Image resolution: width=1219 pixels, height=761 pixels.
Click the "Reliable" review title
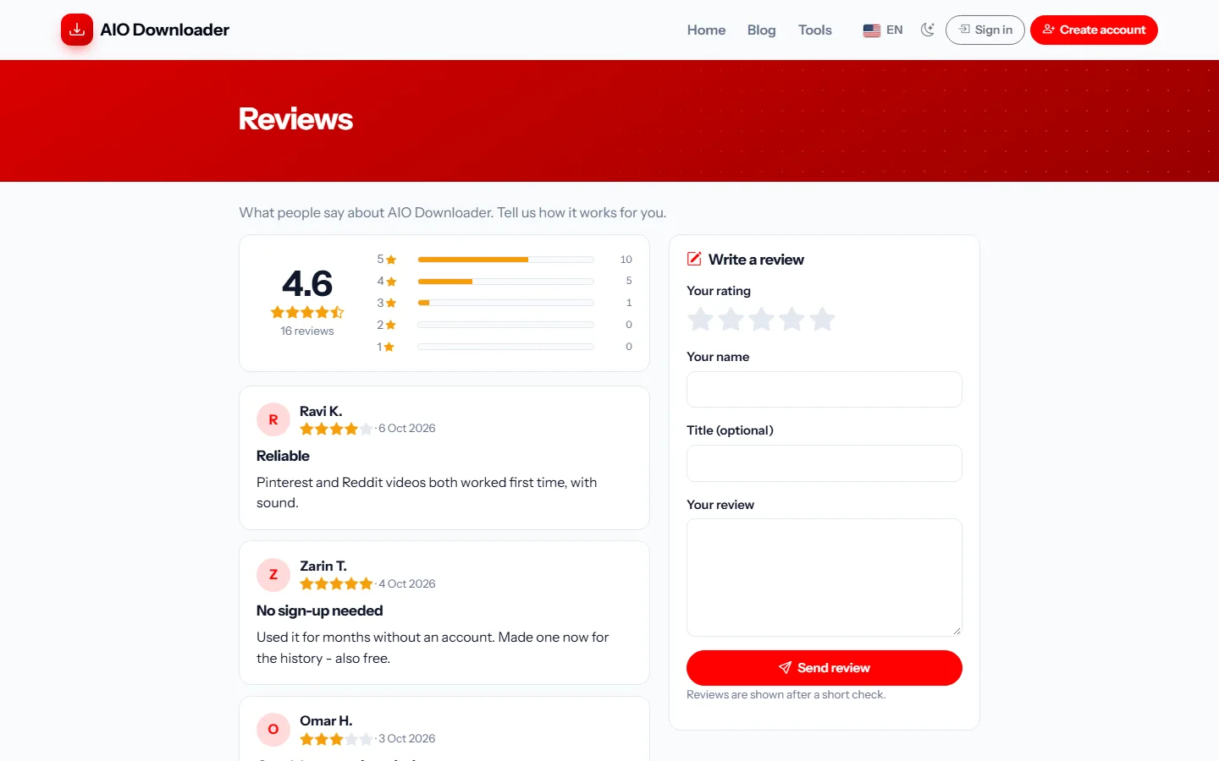pyautogui.click(x=283, y=456)
